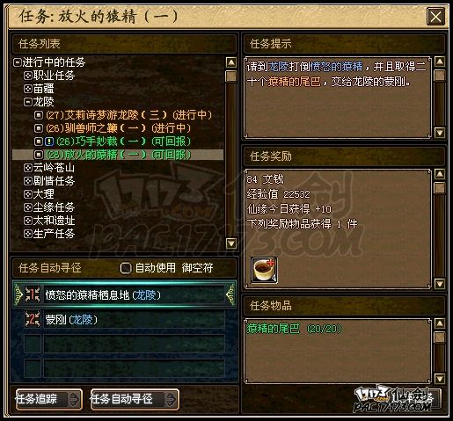
Task: Close the quest window with X
Action: coord(435,17)
